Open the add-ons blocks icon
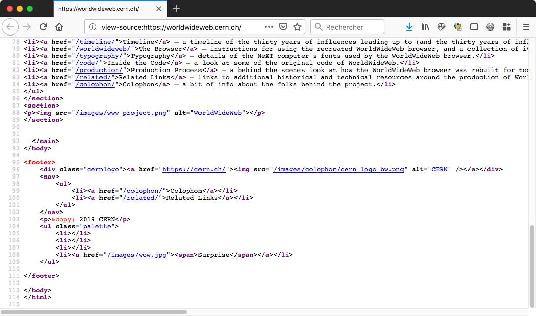The image size is (536, 316). [x=507, y=27]
